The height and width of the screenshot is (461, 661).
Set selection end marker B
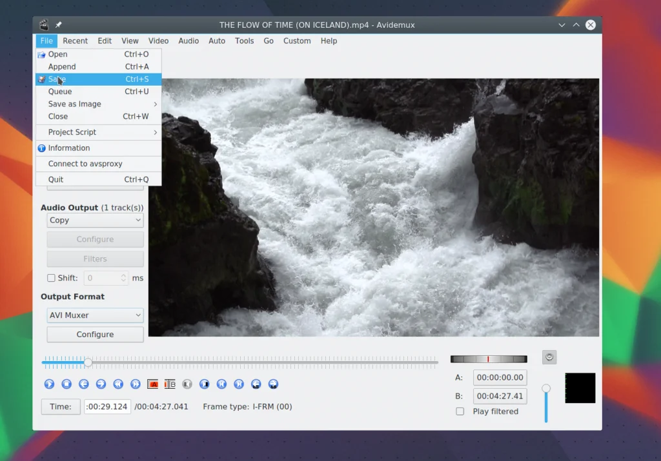coord(170,384)
